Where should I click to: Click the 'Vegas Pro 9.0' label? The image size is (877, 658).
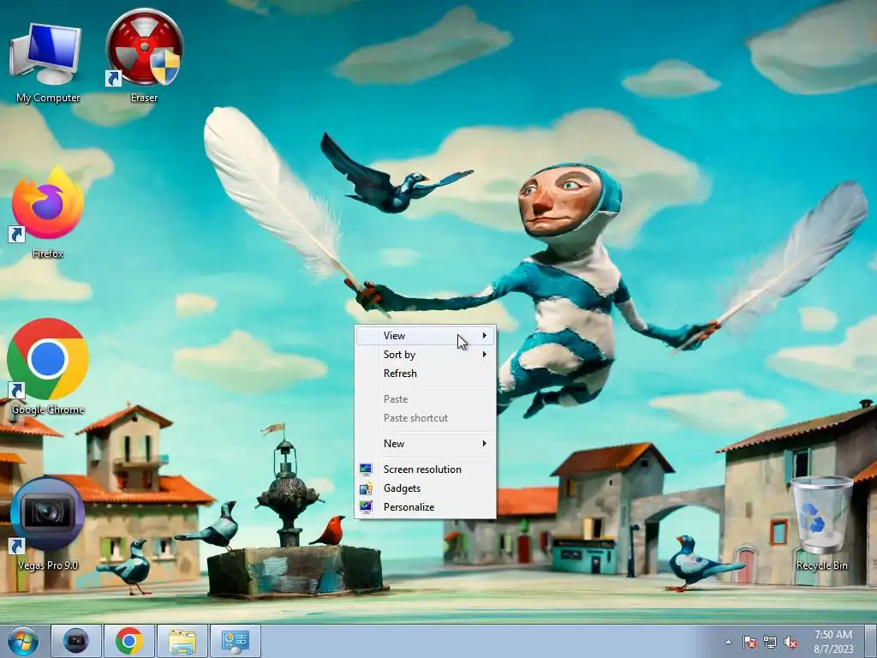point(48,565)
